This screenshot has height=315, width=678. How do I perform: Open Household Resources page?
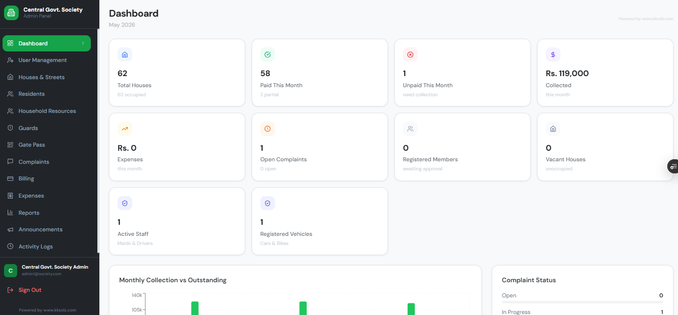click(46, 111)
